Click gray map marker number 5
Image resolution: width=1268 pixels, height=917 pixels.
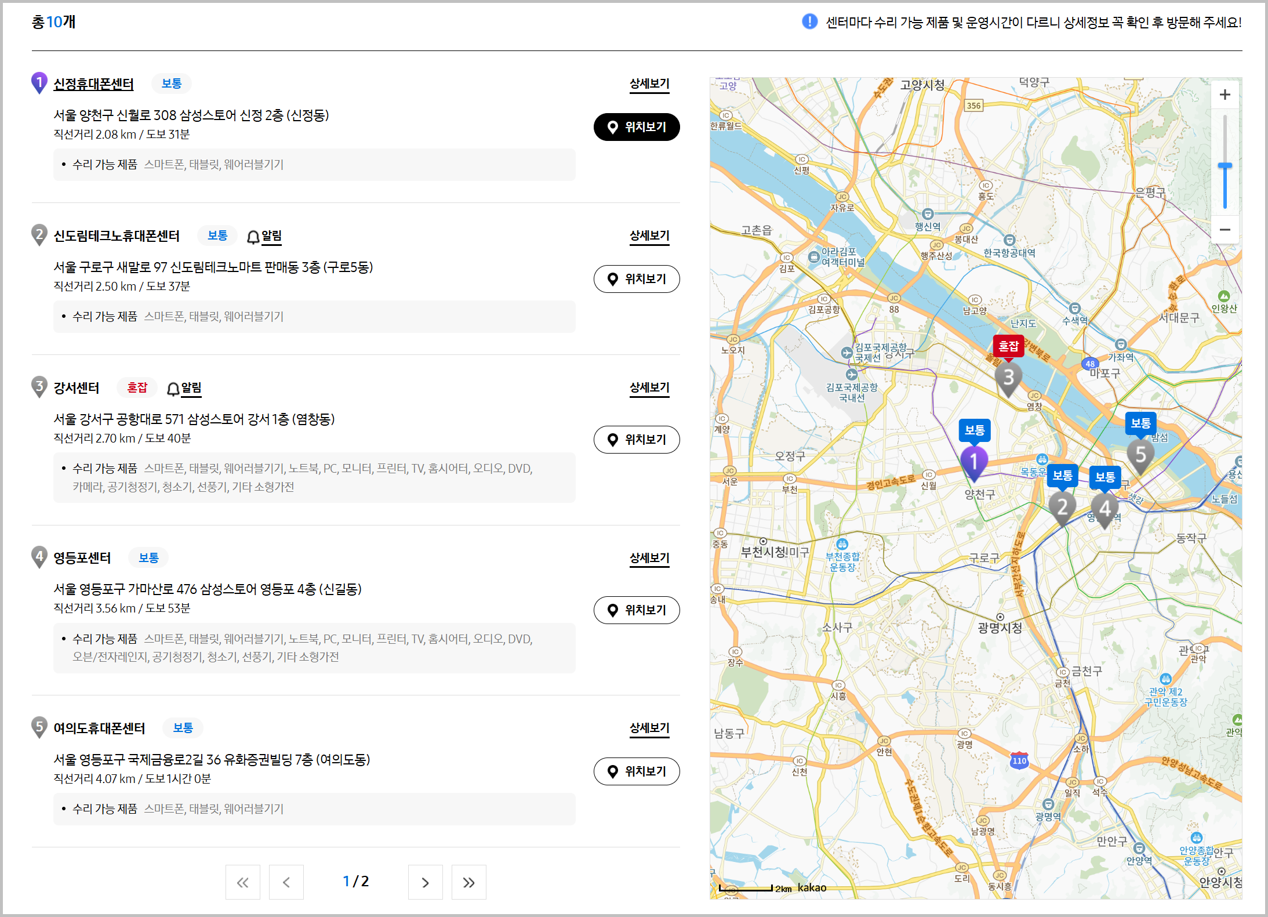pos(1140,454)
